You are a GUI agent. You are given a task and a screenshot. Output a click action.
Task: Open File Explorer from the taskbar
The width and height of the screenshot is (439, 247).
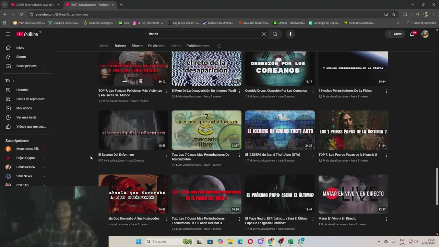tap(230, 242)
